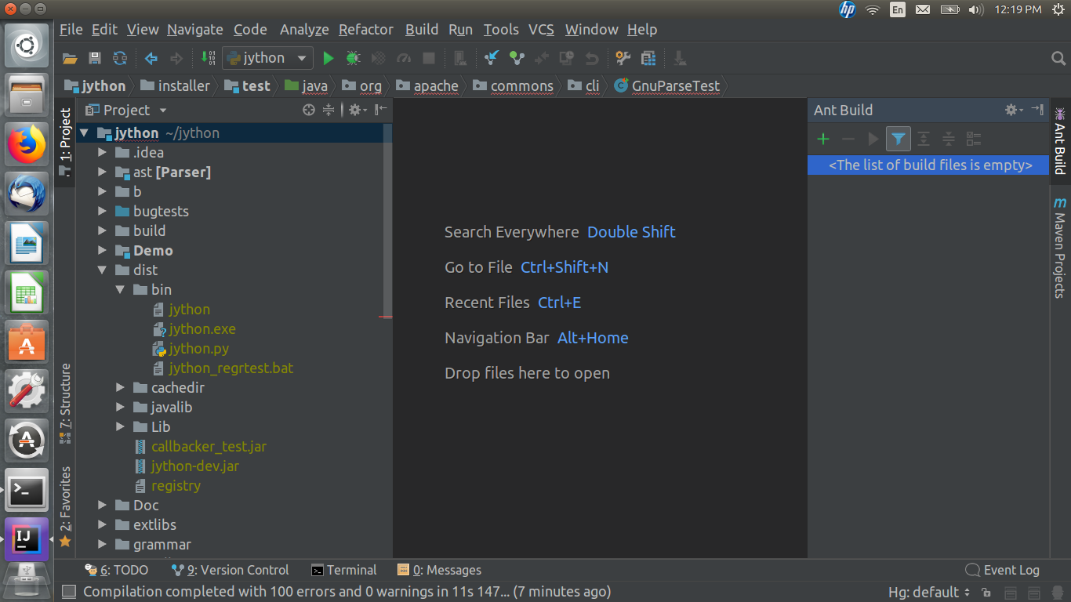Open Firefox from the Ubuntu launcher

tap(27, 144)
